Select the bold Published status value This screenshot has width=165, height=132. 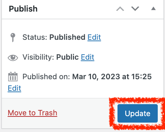[67, 37]
